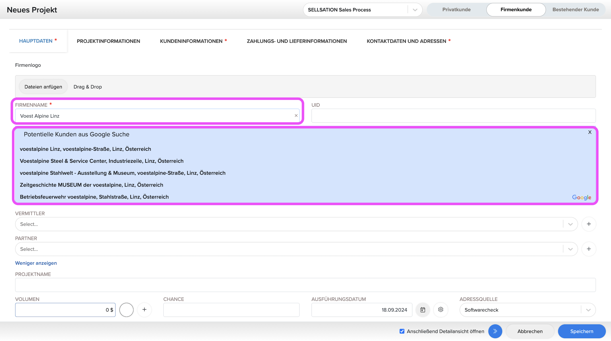Image resolution: width=611 pixels, height=341 pixels.
Task: Clear the Firmenname field with the x icon
Action: click(x=296, y=116)
